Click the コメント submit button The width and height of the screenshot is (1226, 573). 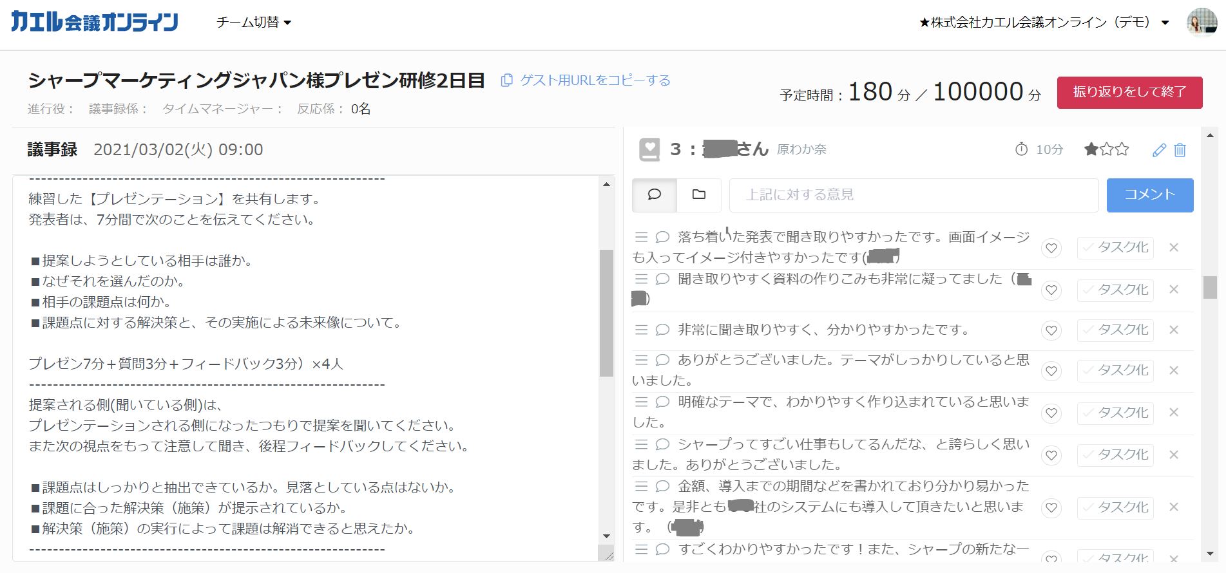click(x=1150, y=194)
